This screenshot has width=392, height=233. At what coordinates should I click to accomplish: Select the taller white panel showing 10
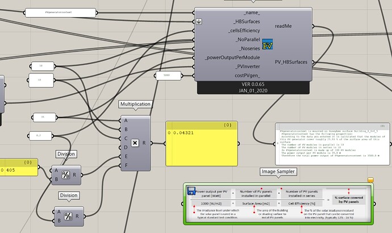pos(41,80)
